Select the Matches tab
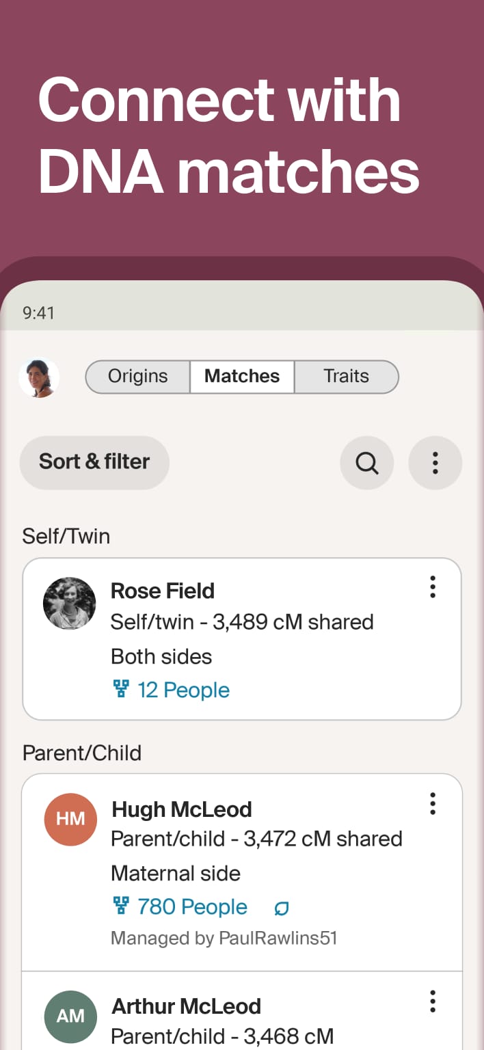The height and width of the screenshot is (1050, 484). [241, 376]
